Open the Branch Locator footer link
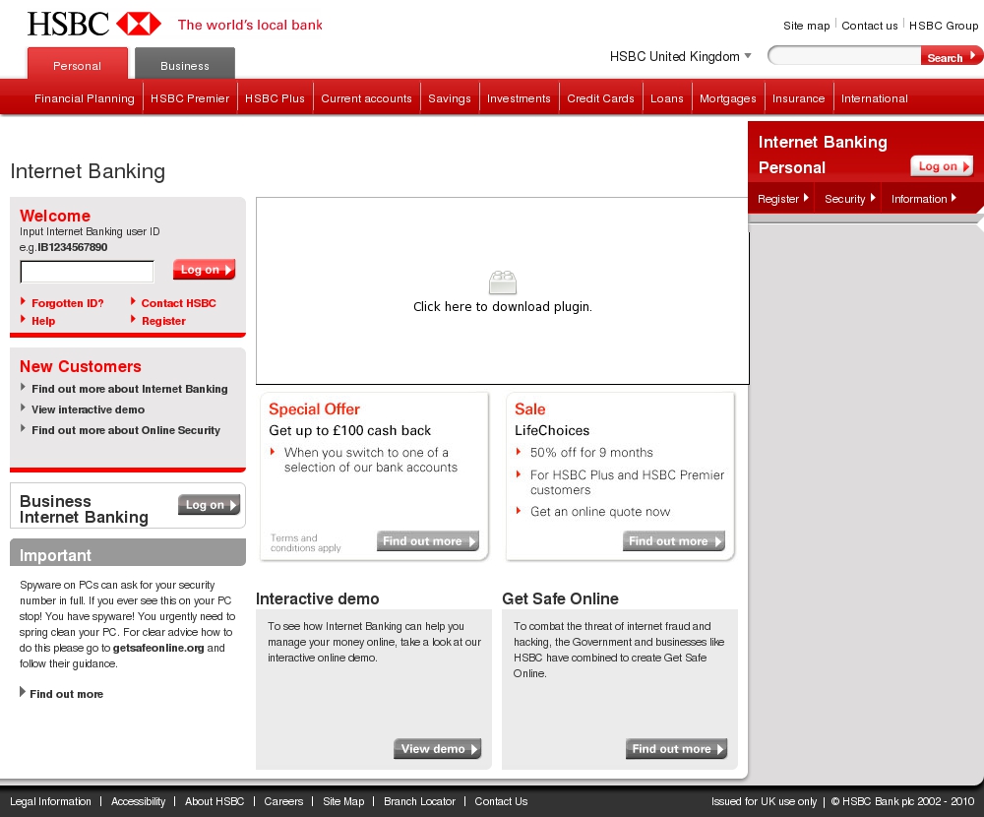The width and height of the screenshot is (984, 817). [x=419, y=801]
